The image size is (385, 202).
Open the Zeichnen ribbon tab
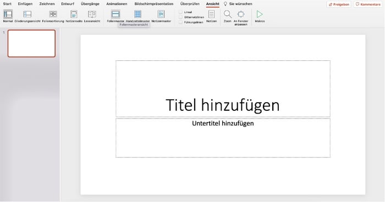click(47, 4)
